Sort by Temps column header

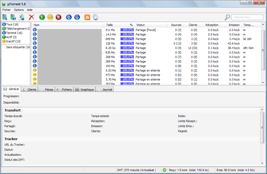pos(248,25)
